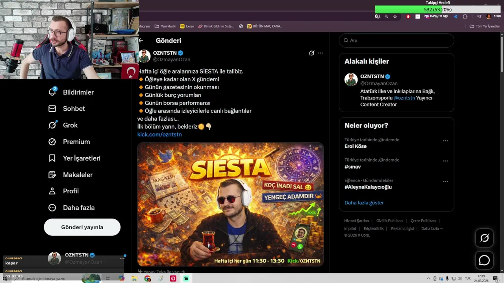504x283 pixels.
Task: Click the zoom magnifier icon in address bar
Action: 386,17
